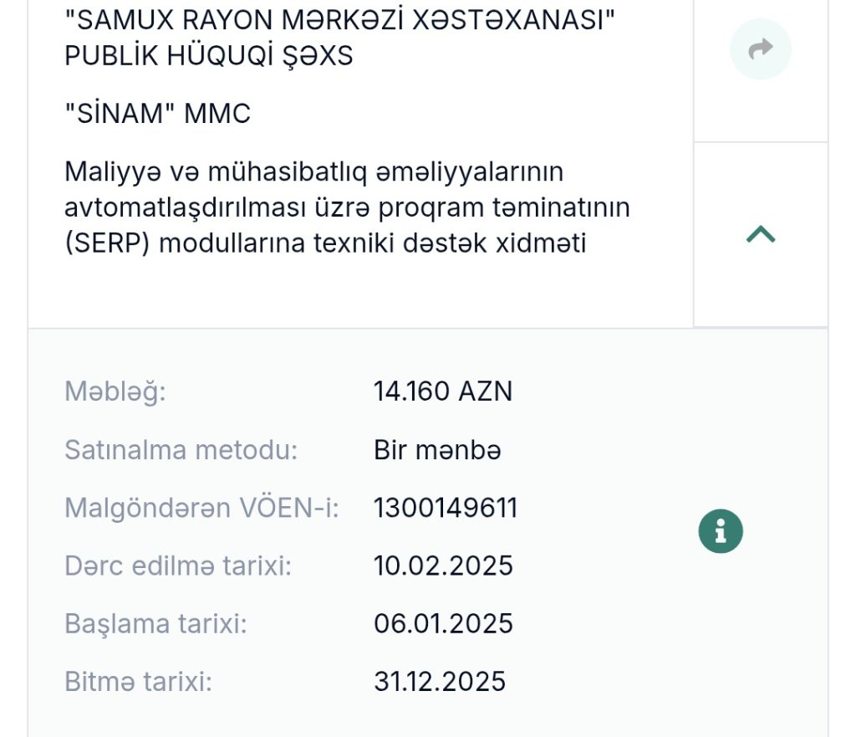Select the end date 31.12.2025

point(440,682)
